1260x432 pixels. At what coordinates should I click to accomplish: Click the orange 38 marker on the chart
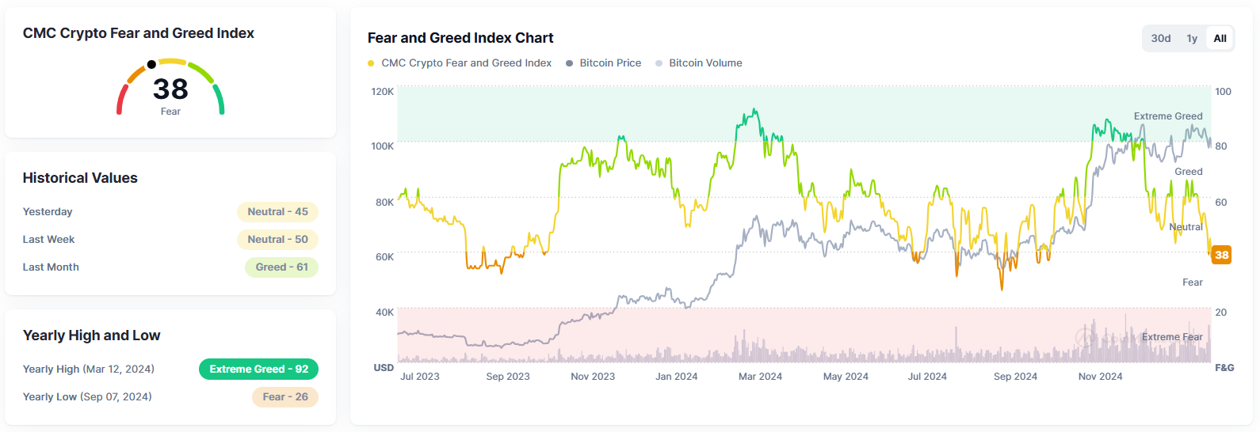1221,255
